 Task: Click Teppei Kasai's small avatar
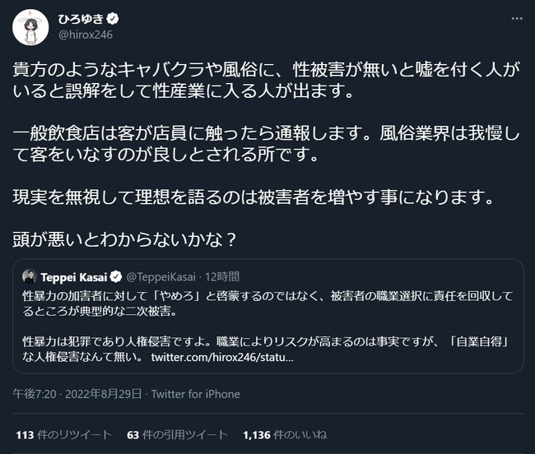30,276
